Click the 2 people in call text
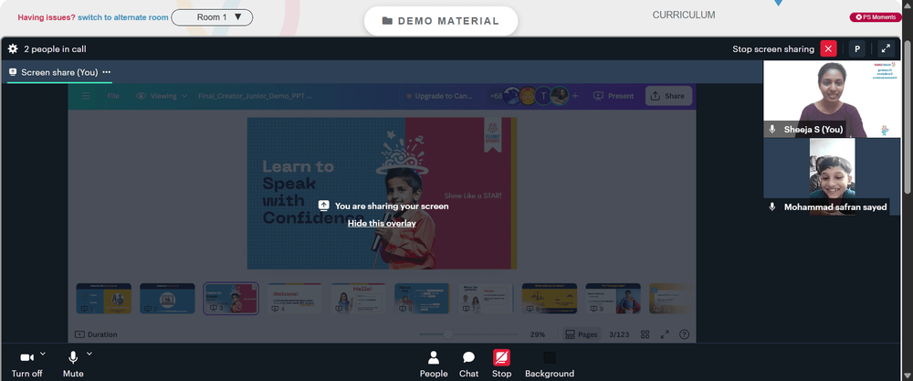913x381 pixels. pos(55,49)
